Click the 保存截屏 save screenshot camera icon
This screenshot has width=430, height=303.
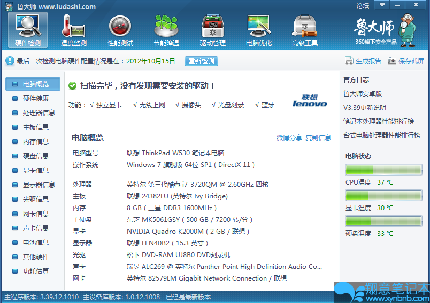(392, 61)
